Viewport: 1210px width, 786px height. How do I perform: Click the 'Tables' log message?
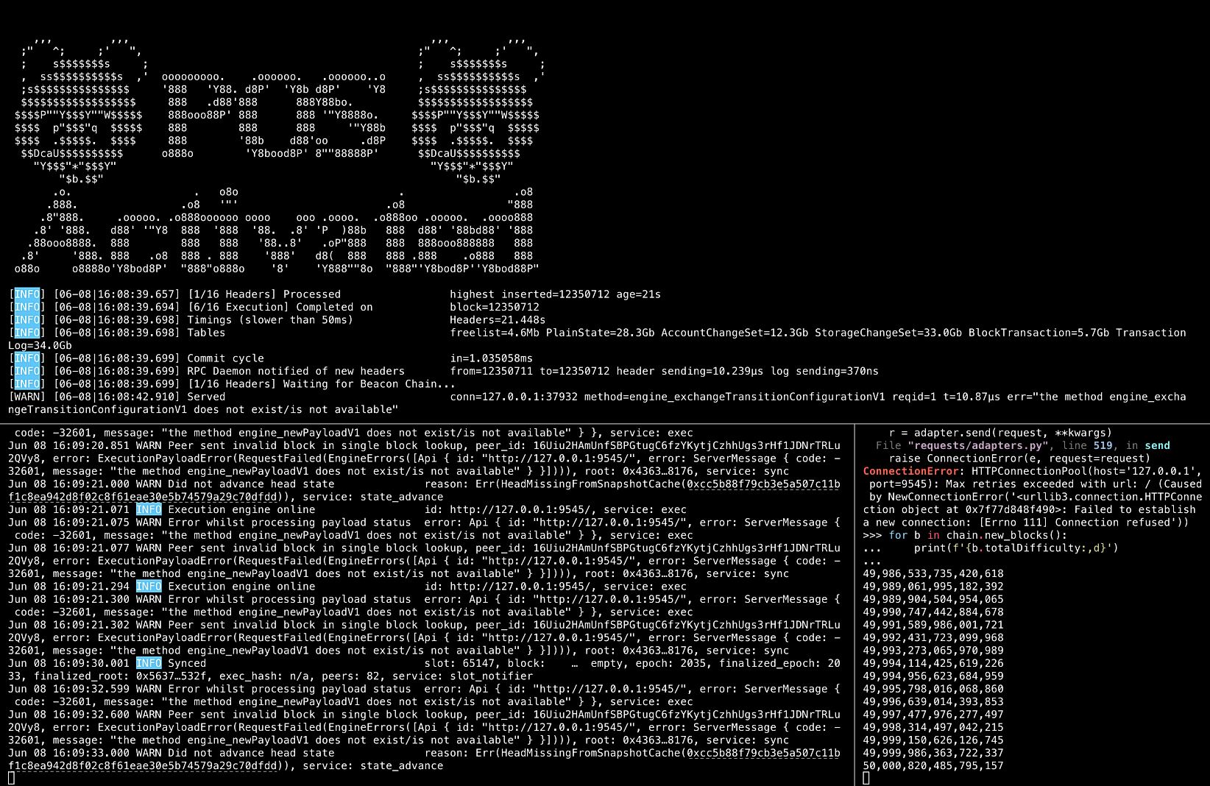(206, 333)
